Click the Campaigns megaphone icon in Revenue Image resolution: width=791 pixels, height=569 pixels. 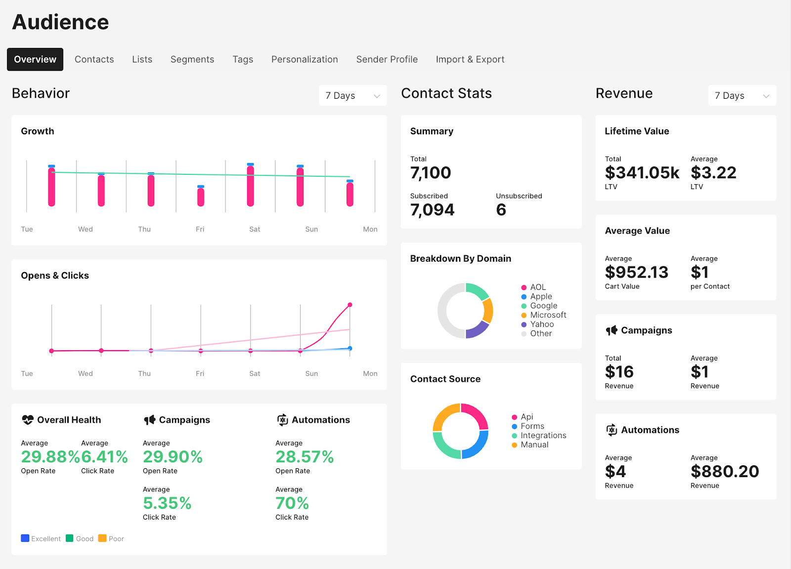(612, 330)
